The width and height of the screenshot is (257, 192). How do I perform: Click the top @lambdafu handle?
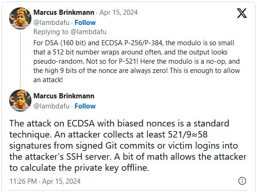point(51,23)
